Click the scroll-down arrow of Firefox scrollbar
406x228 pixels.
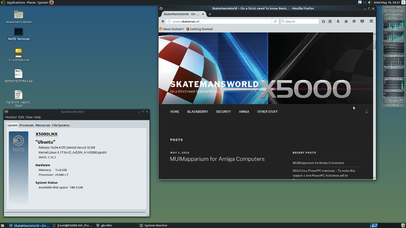pyautogui.click(x=374, y=178)
